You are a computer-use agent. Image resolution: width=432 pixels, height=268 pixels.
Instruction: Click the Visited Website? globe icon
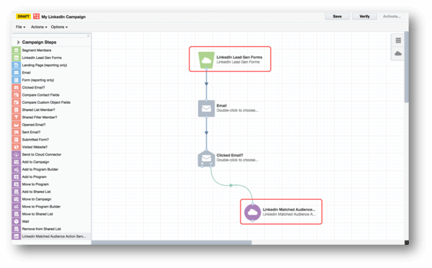tap(17, 147)
